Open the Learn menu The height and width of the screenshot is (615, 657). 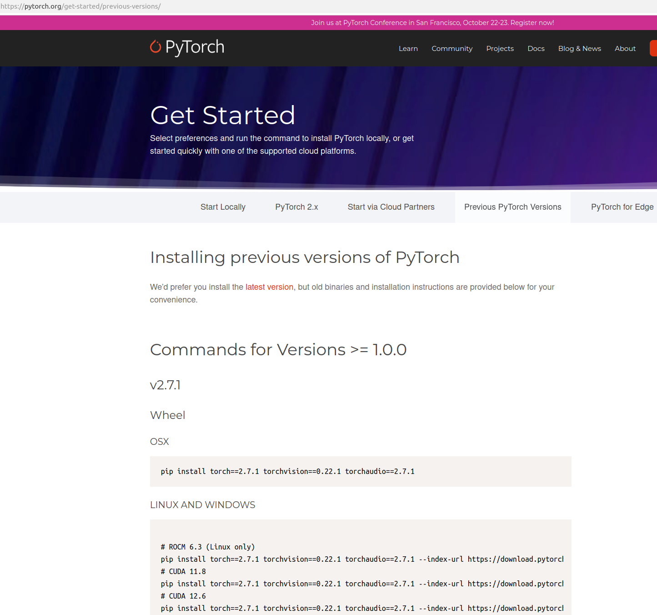[x=408, y=49]
